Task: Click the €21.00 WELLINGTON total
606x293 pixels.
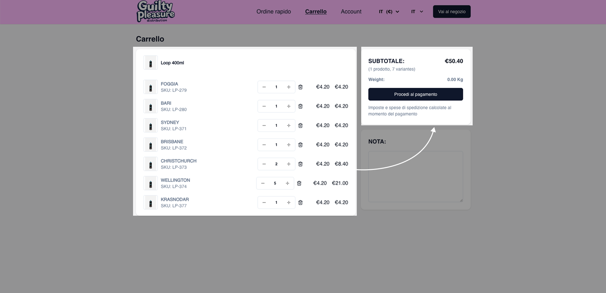Action: point(340,183)
